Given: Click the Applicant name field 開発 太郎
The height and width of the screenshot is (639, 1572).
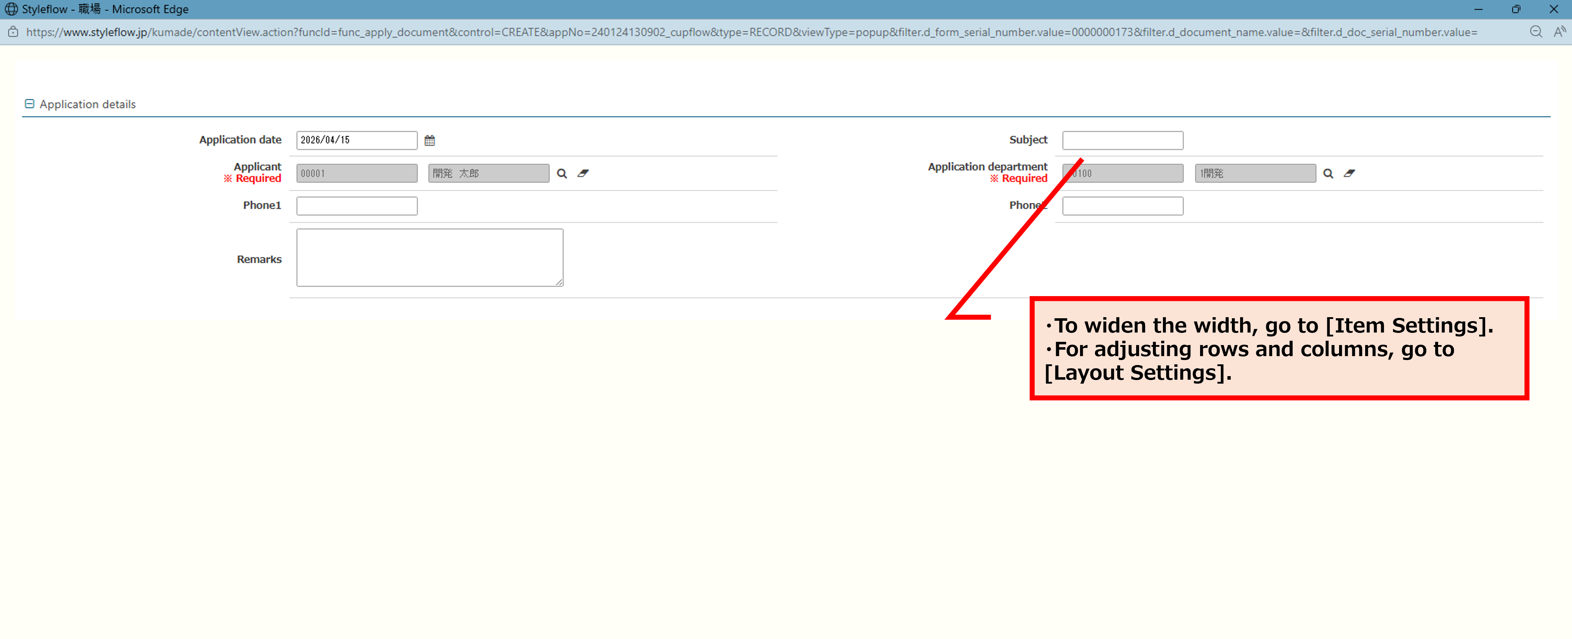Looking at the screenshot, I should (488, 173).
